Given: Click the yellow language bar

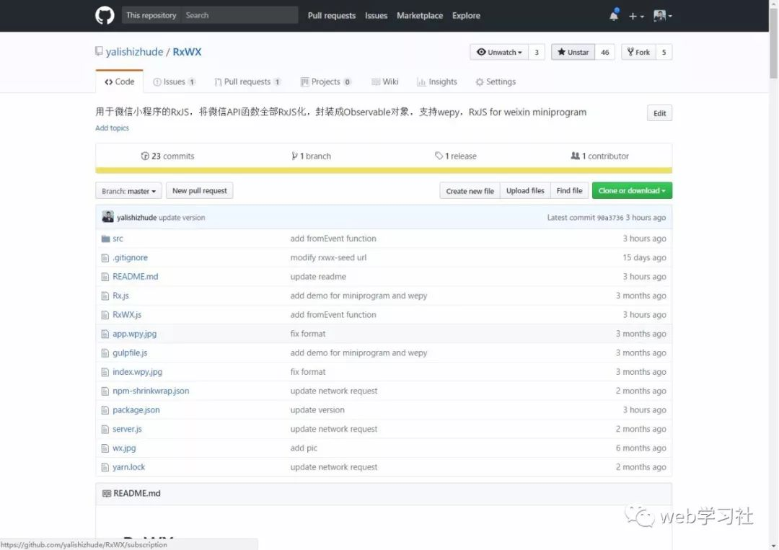Looking at the screenshot, I should pyautogui.click(x=384, y=171).
